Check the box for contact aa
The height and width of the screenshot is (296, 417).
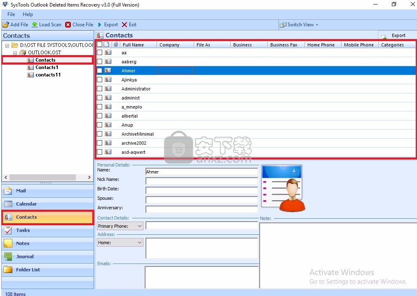tap(99, 53)
